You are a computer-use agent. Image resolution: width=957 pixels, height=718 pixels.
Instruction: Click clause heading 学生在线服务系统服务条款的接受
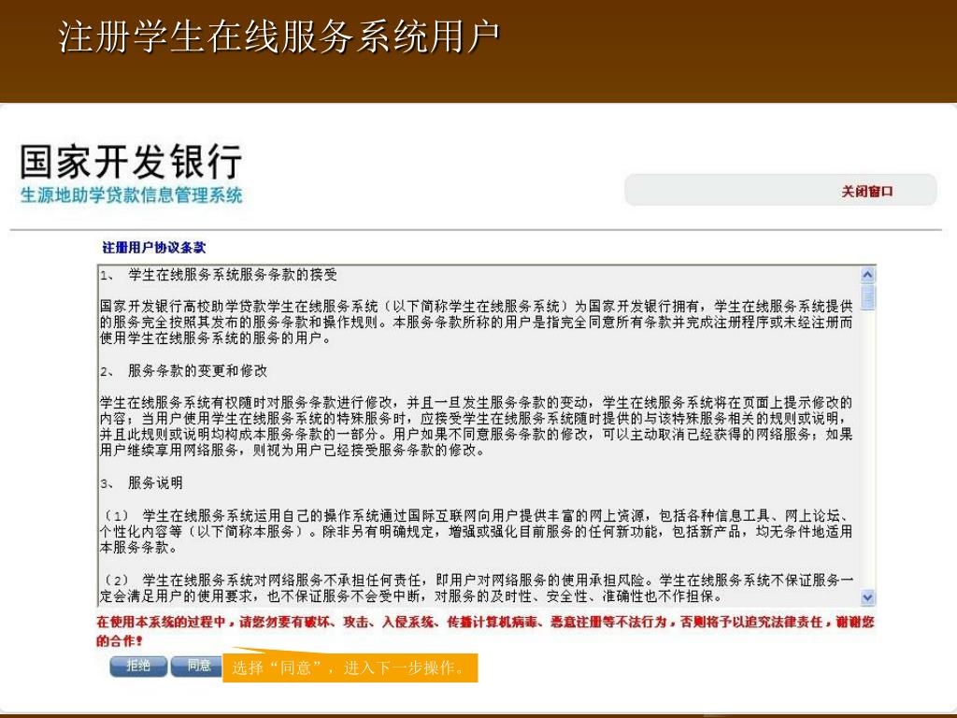[233, 275]
